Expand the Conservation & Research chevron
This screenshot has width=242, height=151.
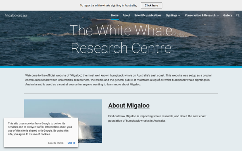(217, 16)
